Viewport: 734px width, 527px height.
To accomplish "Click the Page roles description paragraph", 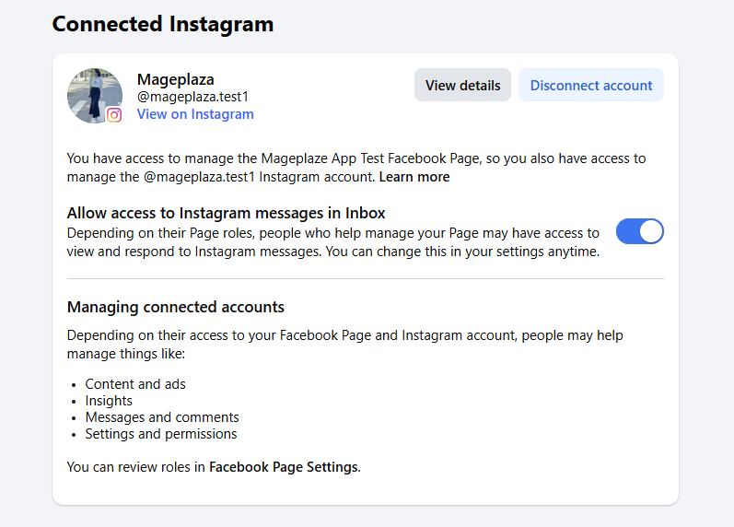I will tap(332, 241).
